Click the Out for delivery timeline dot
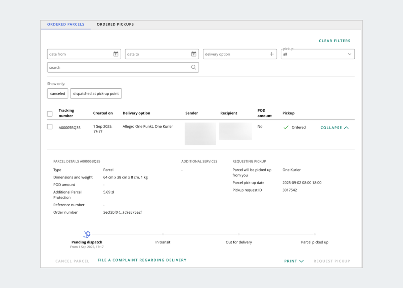 [x=239, y=234]
